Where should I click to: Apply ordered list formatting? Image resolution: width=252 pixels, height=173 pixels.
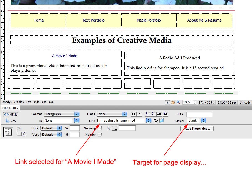point(153,114)
